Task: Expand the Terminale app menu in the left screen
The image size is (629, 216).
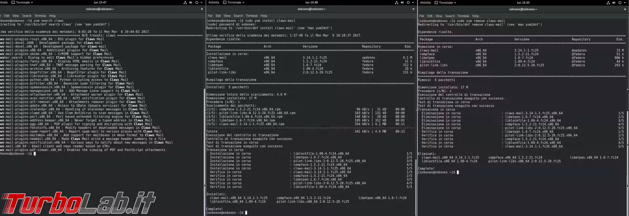Action: (x=22, y=3)
